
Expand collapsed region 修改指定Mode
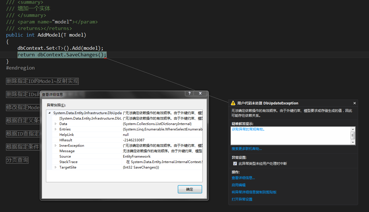pos(23,107)
